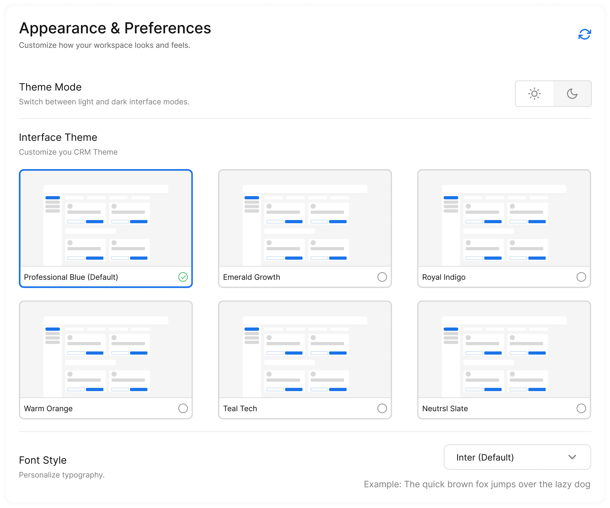The image size is (610, 508).
Task: Click the Professional Blue (Default) label
Action: (x=71, y=277)
